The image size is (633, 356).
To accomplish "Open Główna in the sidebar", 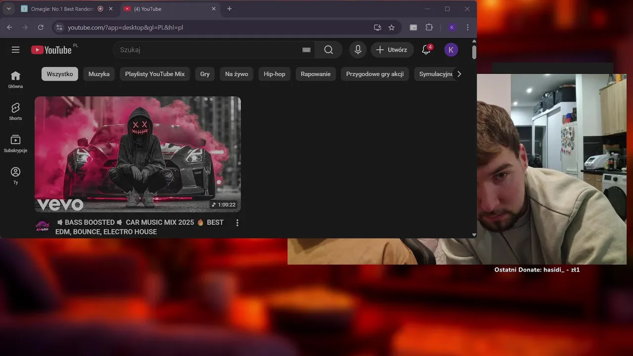I will click(15, 80).
